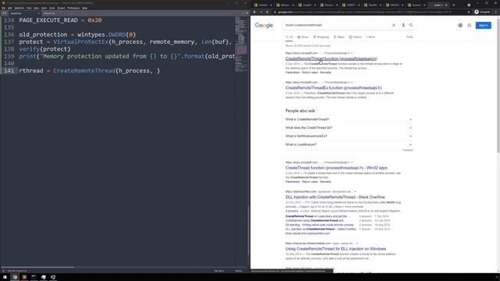Expand the 'What is CreateRemoteThread?' question
This screenshot has height=281, width=500.
[x=349, y=119]
